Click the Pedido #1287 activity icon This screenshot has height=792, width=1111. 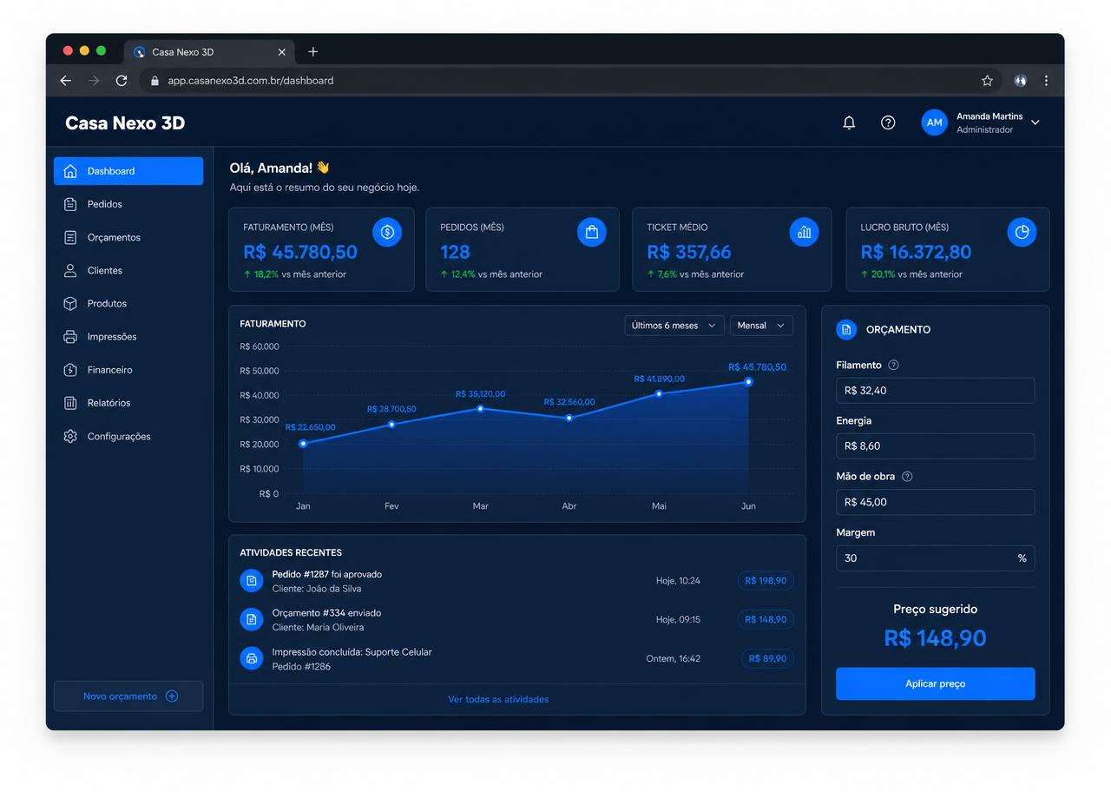(x=251, y=581)
